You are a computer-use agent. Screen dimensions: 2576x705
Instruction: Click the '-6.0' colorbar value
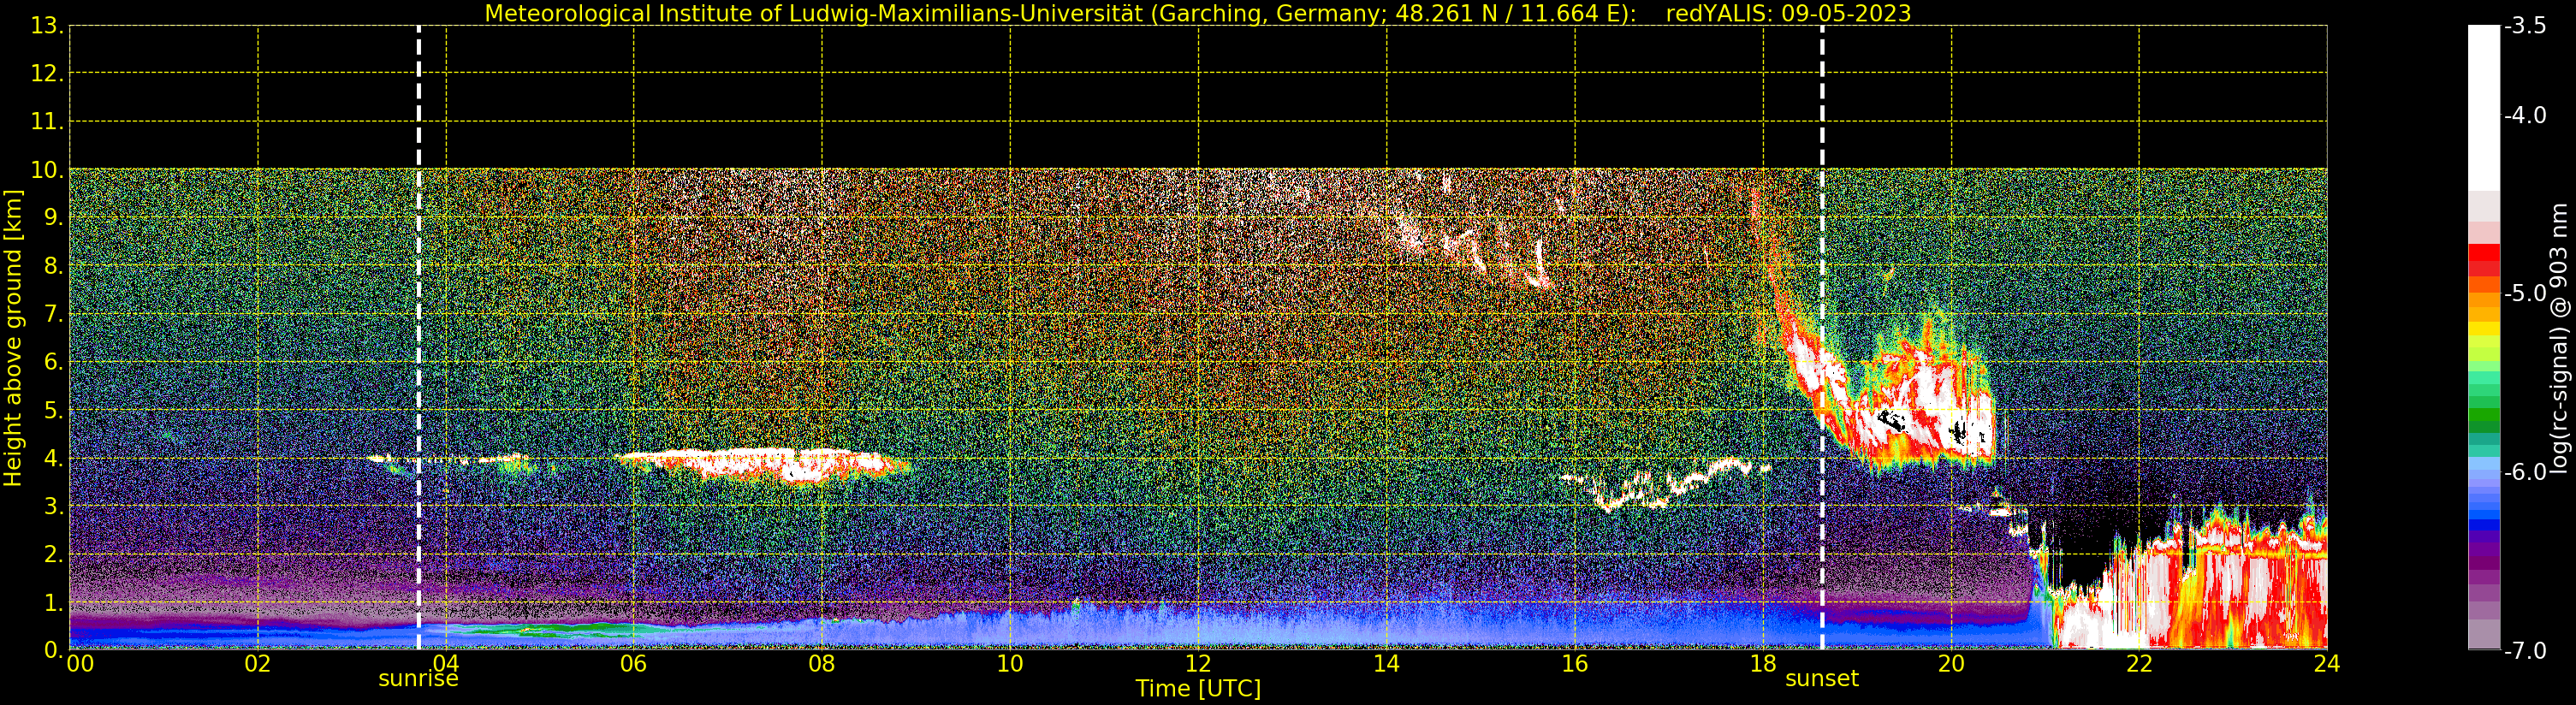pos(2525,471)
